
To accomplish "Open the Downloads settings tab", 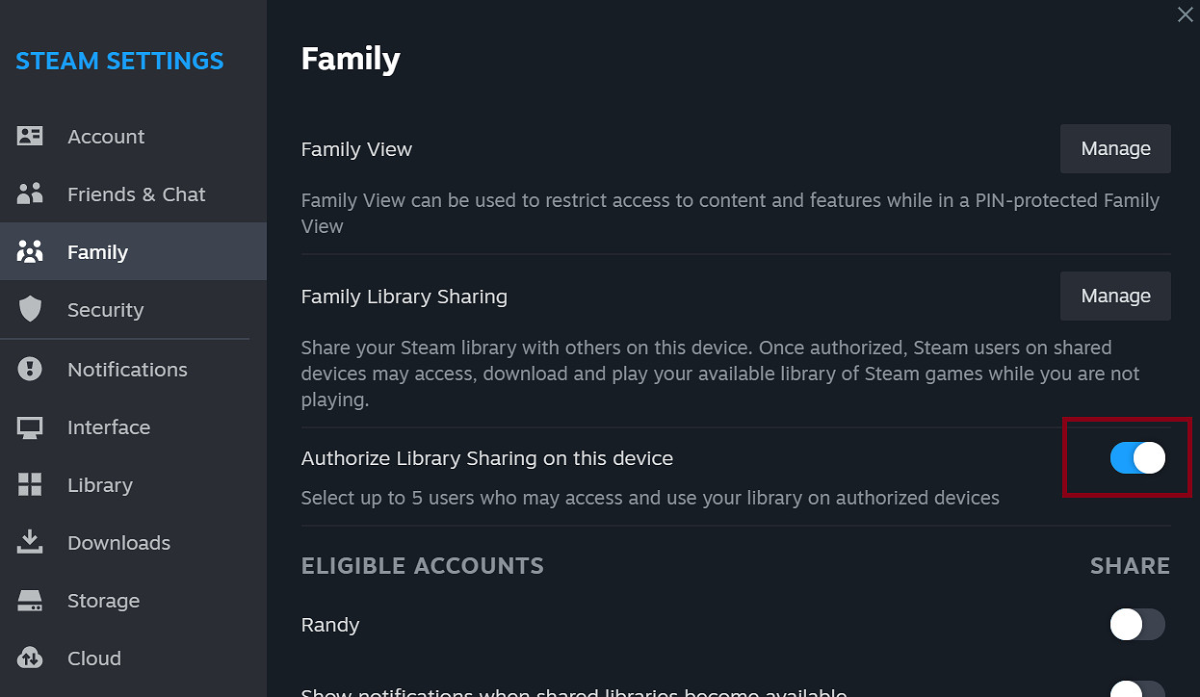I will [118, 543].
